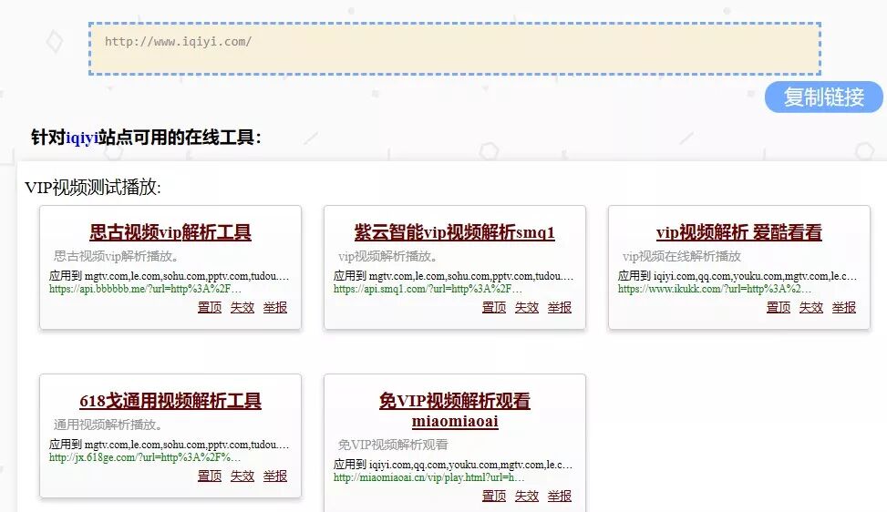The width and height of the screenshot is (887, 512).
Task: Click description 通用视频解析播放。
Action: pyautogui.click(x=108, y=425)
